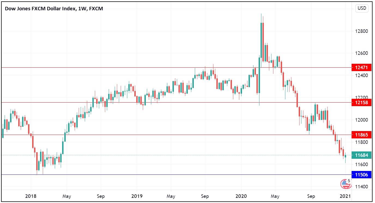Select the blue 11506 price label
Image resolution: width=375 pixels, height=203 pixels.
pos(361,175)
